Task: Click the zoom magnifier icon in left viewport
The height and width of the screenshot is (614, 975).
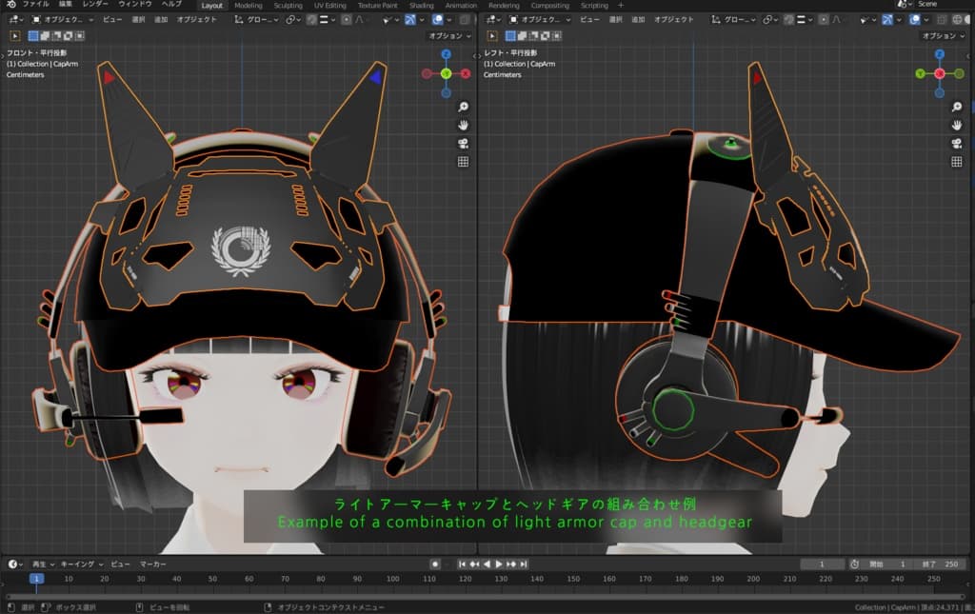Action: [463, 107]
